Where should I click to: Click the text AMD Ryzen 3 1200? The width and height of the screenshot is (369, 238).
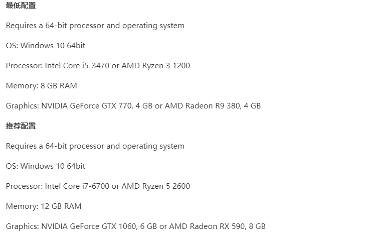pos(155,66)
